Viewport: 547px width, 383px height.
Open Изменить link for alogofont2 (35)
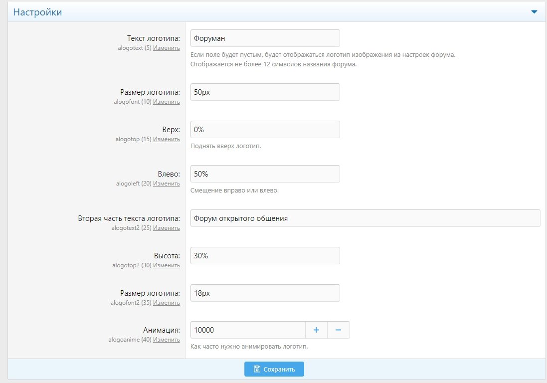(167, 303)
